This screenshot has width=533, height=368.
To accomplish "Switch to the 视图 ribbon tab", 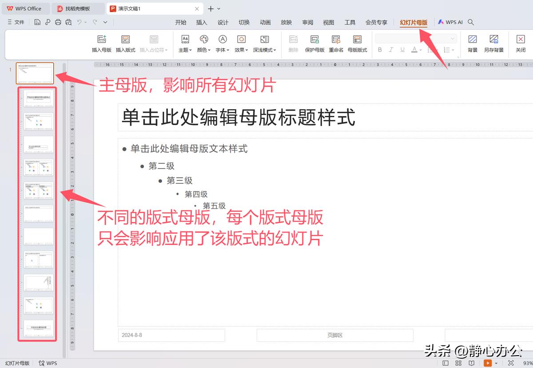I will [328, 22].
